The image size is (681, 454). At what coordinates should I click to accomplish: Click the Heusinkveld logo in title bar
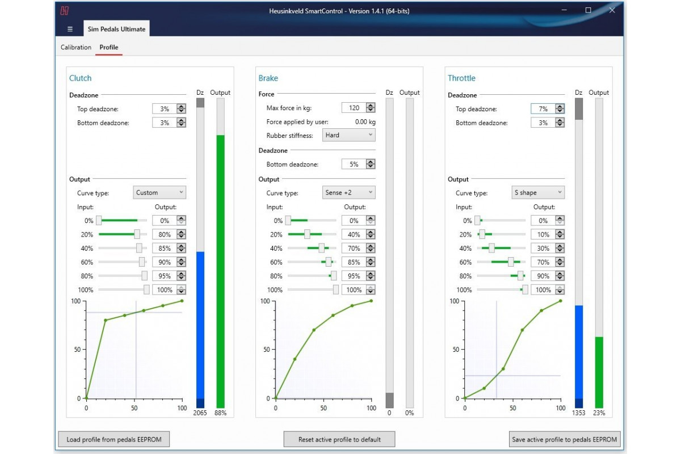pyautogui.click(x=65, y=10)
